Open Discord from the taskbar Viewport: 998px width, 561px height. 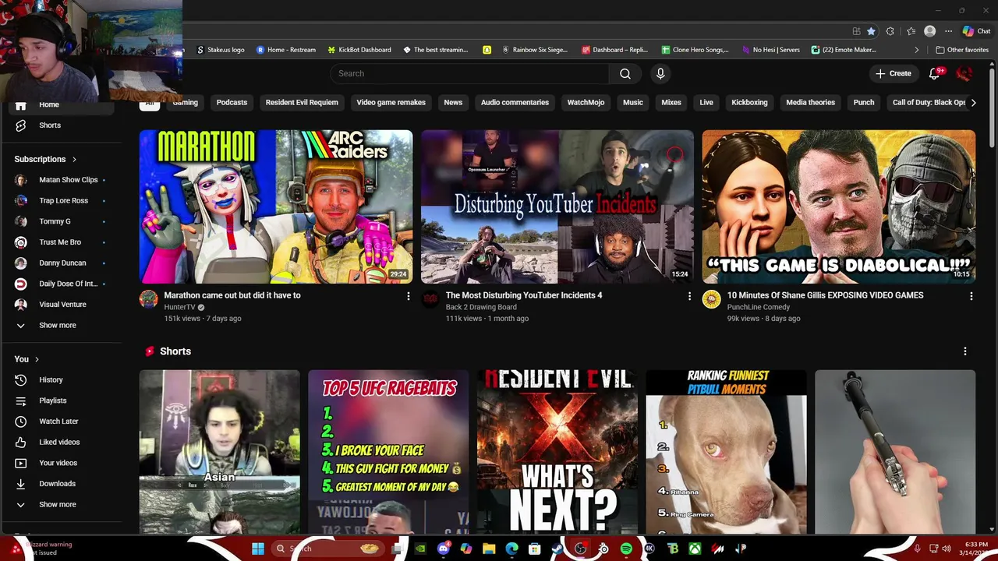click(444, 549)
